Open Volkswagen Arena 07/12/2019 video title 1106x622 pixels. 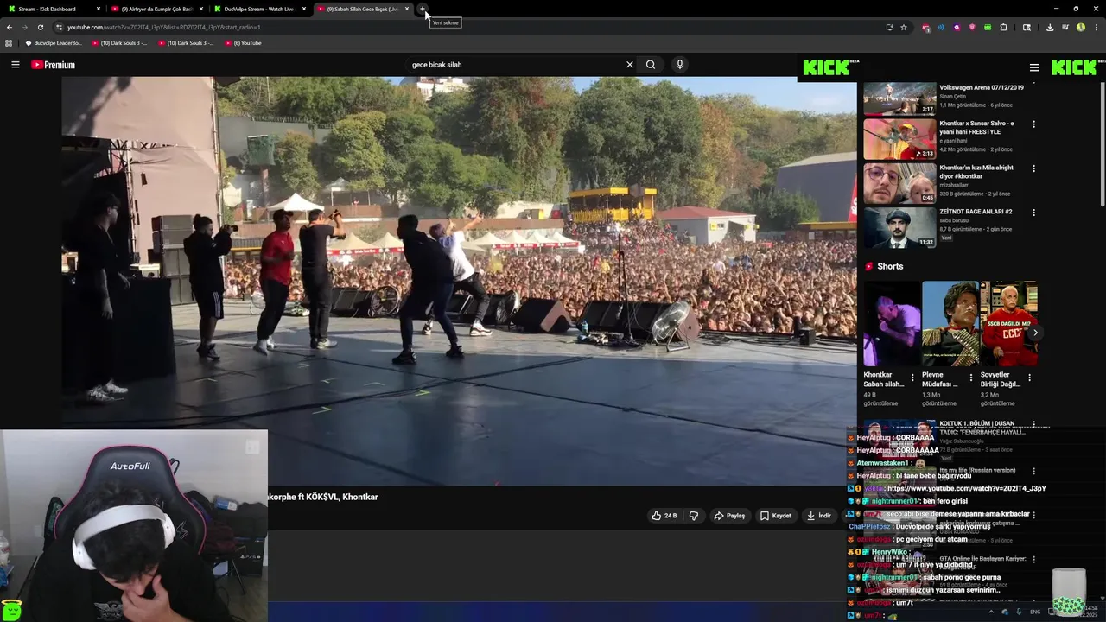982,88
